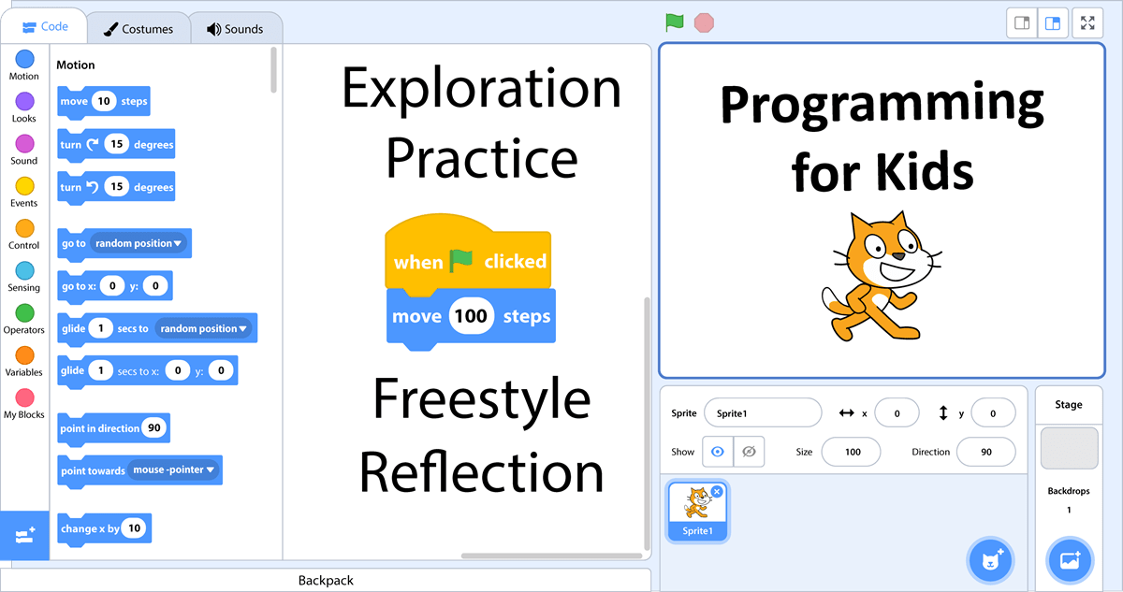Switch stage to fullscreen mode
This screenshot has width=1123, height=592.
[x=1087, y=22]
